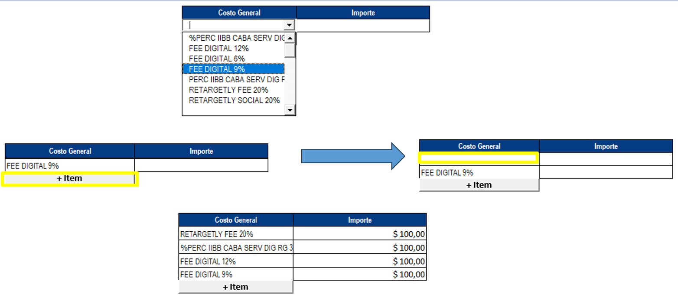Click the Importe cell beside top combo box
The height and width of the screenshot is (301, 678).
click(363, 25)
